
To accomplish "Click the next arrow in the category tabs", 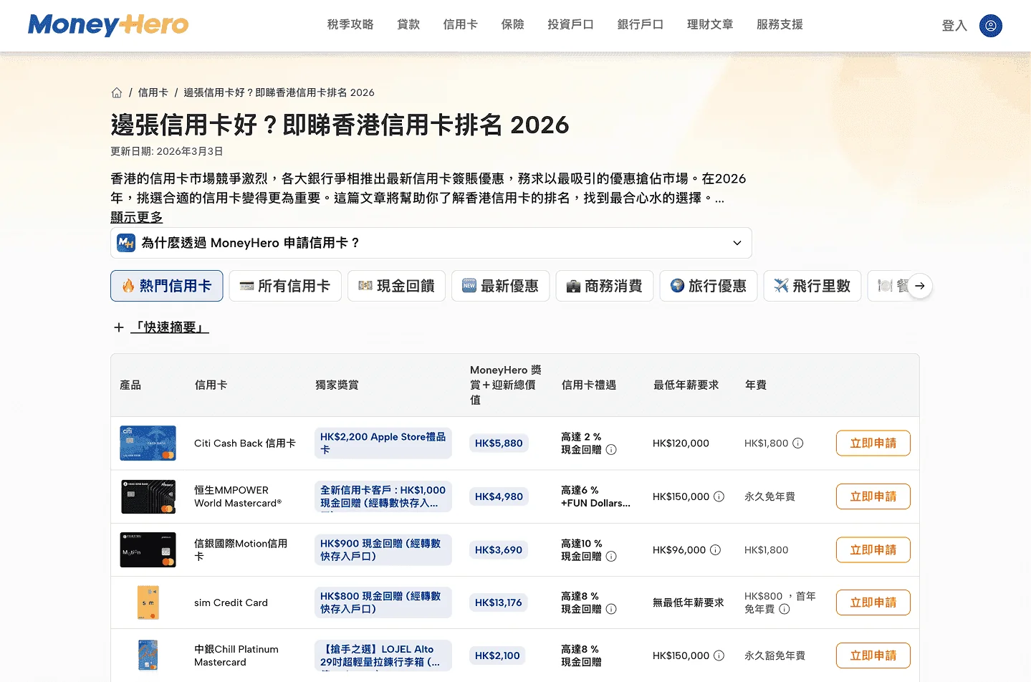I will click(x=920, y=286).
